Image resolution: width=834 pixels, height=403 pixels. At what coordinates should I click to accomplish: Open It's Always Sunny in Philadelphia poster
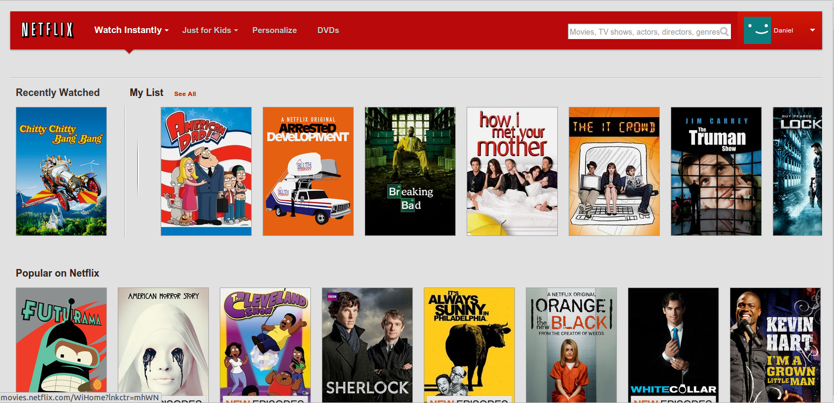469,345
